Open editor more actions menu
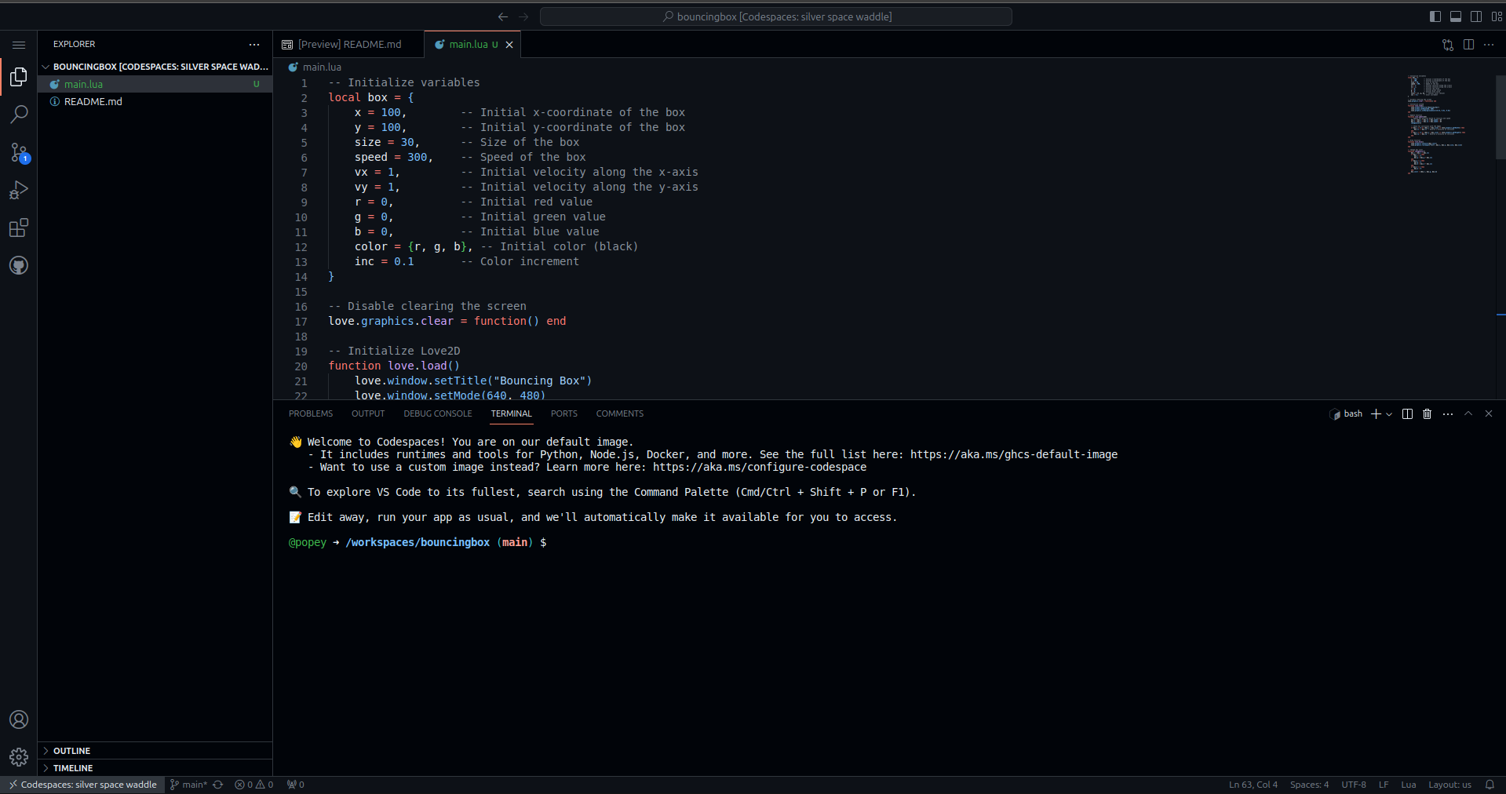The height and width of the screenshot is (794, 1506). pos(1489,45)
